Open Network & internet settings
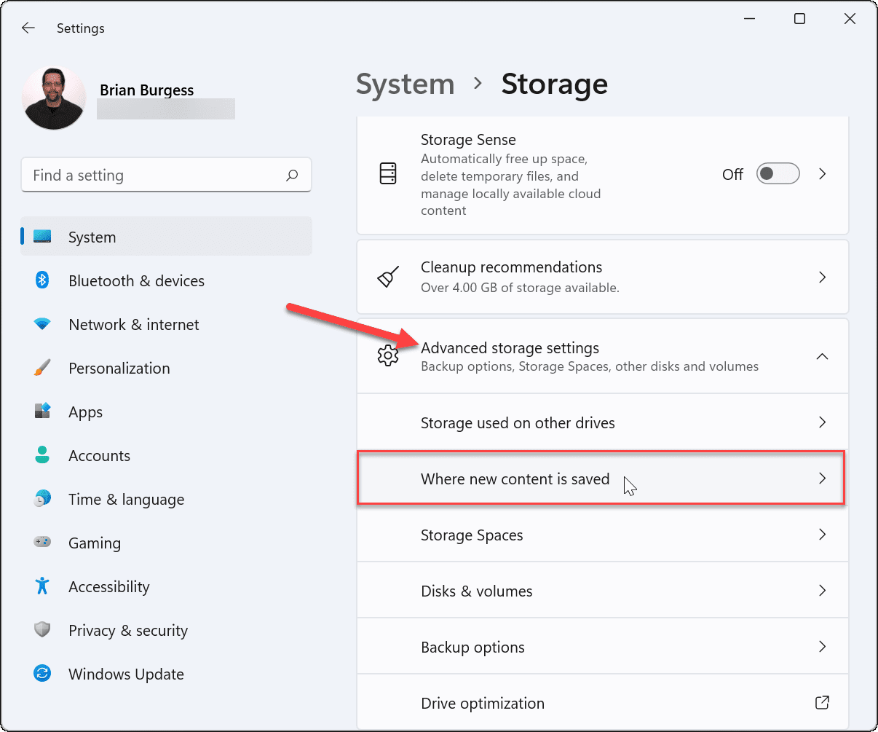 click(166, 324)
